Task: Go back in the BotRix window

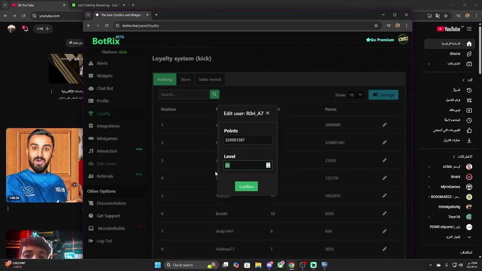Action: tap(88, 26)
